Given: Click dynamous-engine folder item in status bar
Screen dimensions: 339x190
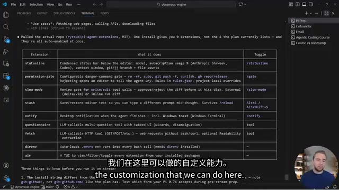Looking at the screenshot, I should 25,187.
